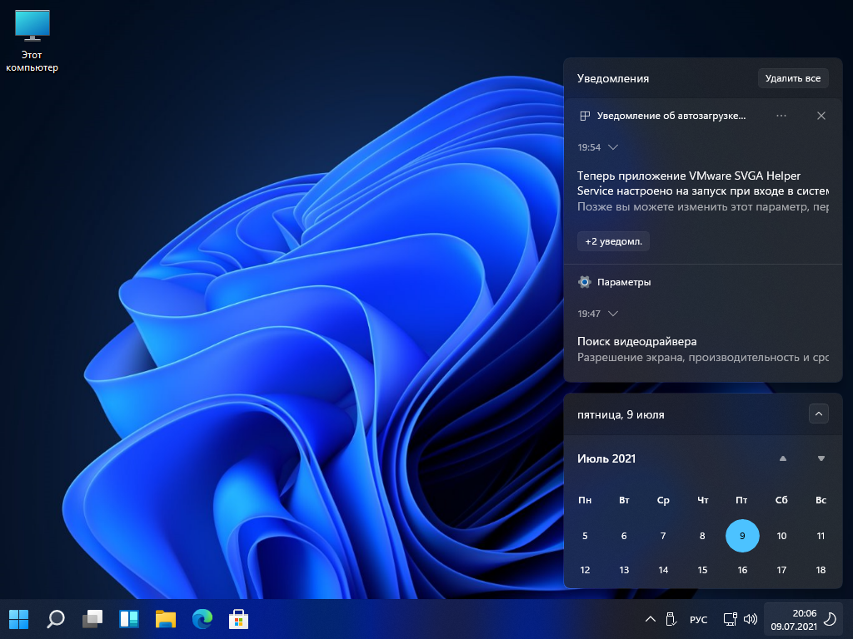Expand the 19:54 notification details
Screen dimensions: 853x639
pyautogui.click(x=613, y=147)
